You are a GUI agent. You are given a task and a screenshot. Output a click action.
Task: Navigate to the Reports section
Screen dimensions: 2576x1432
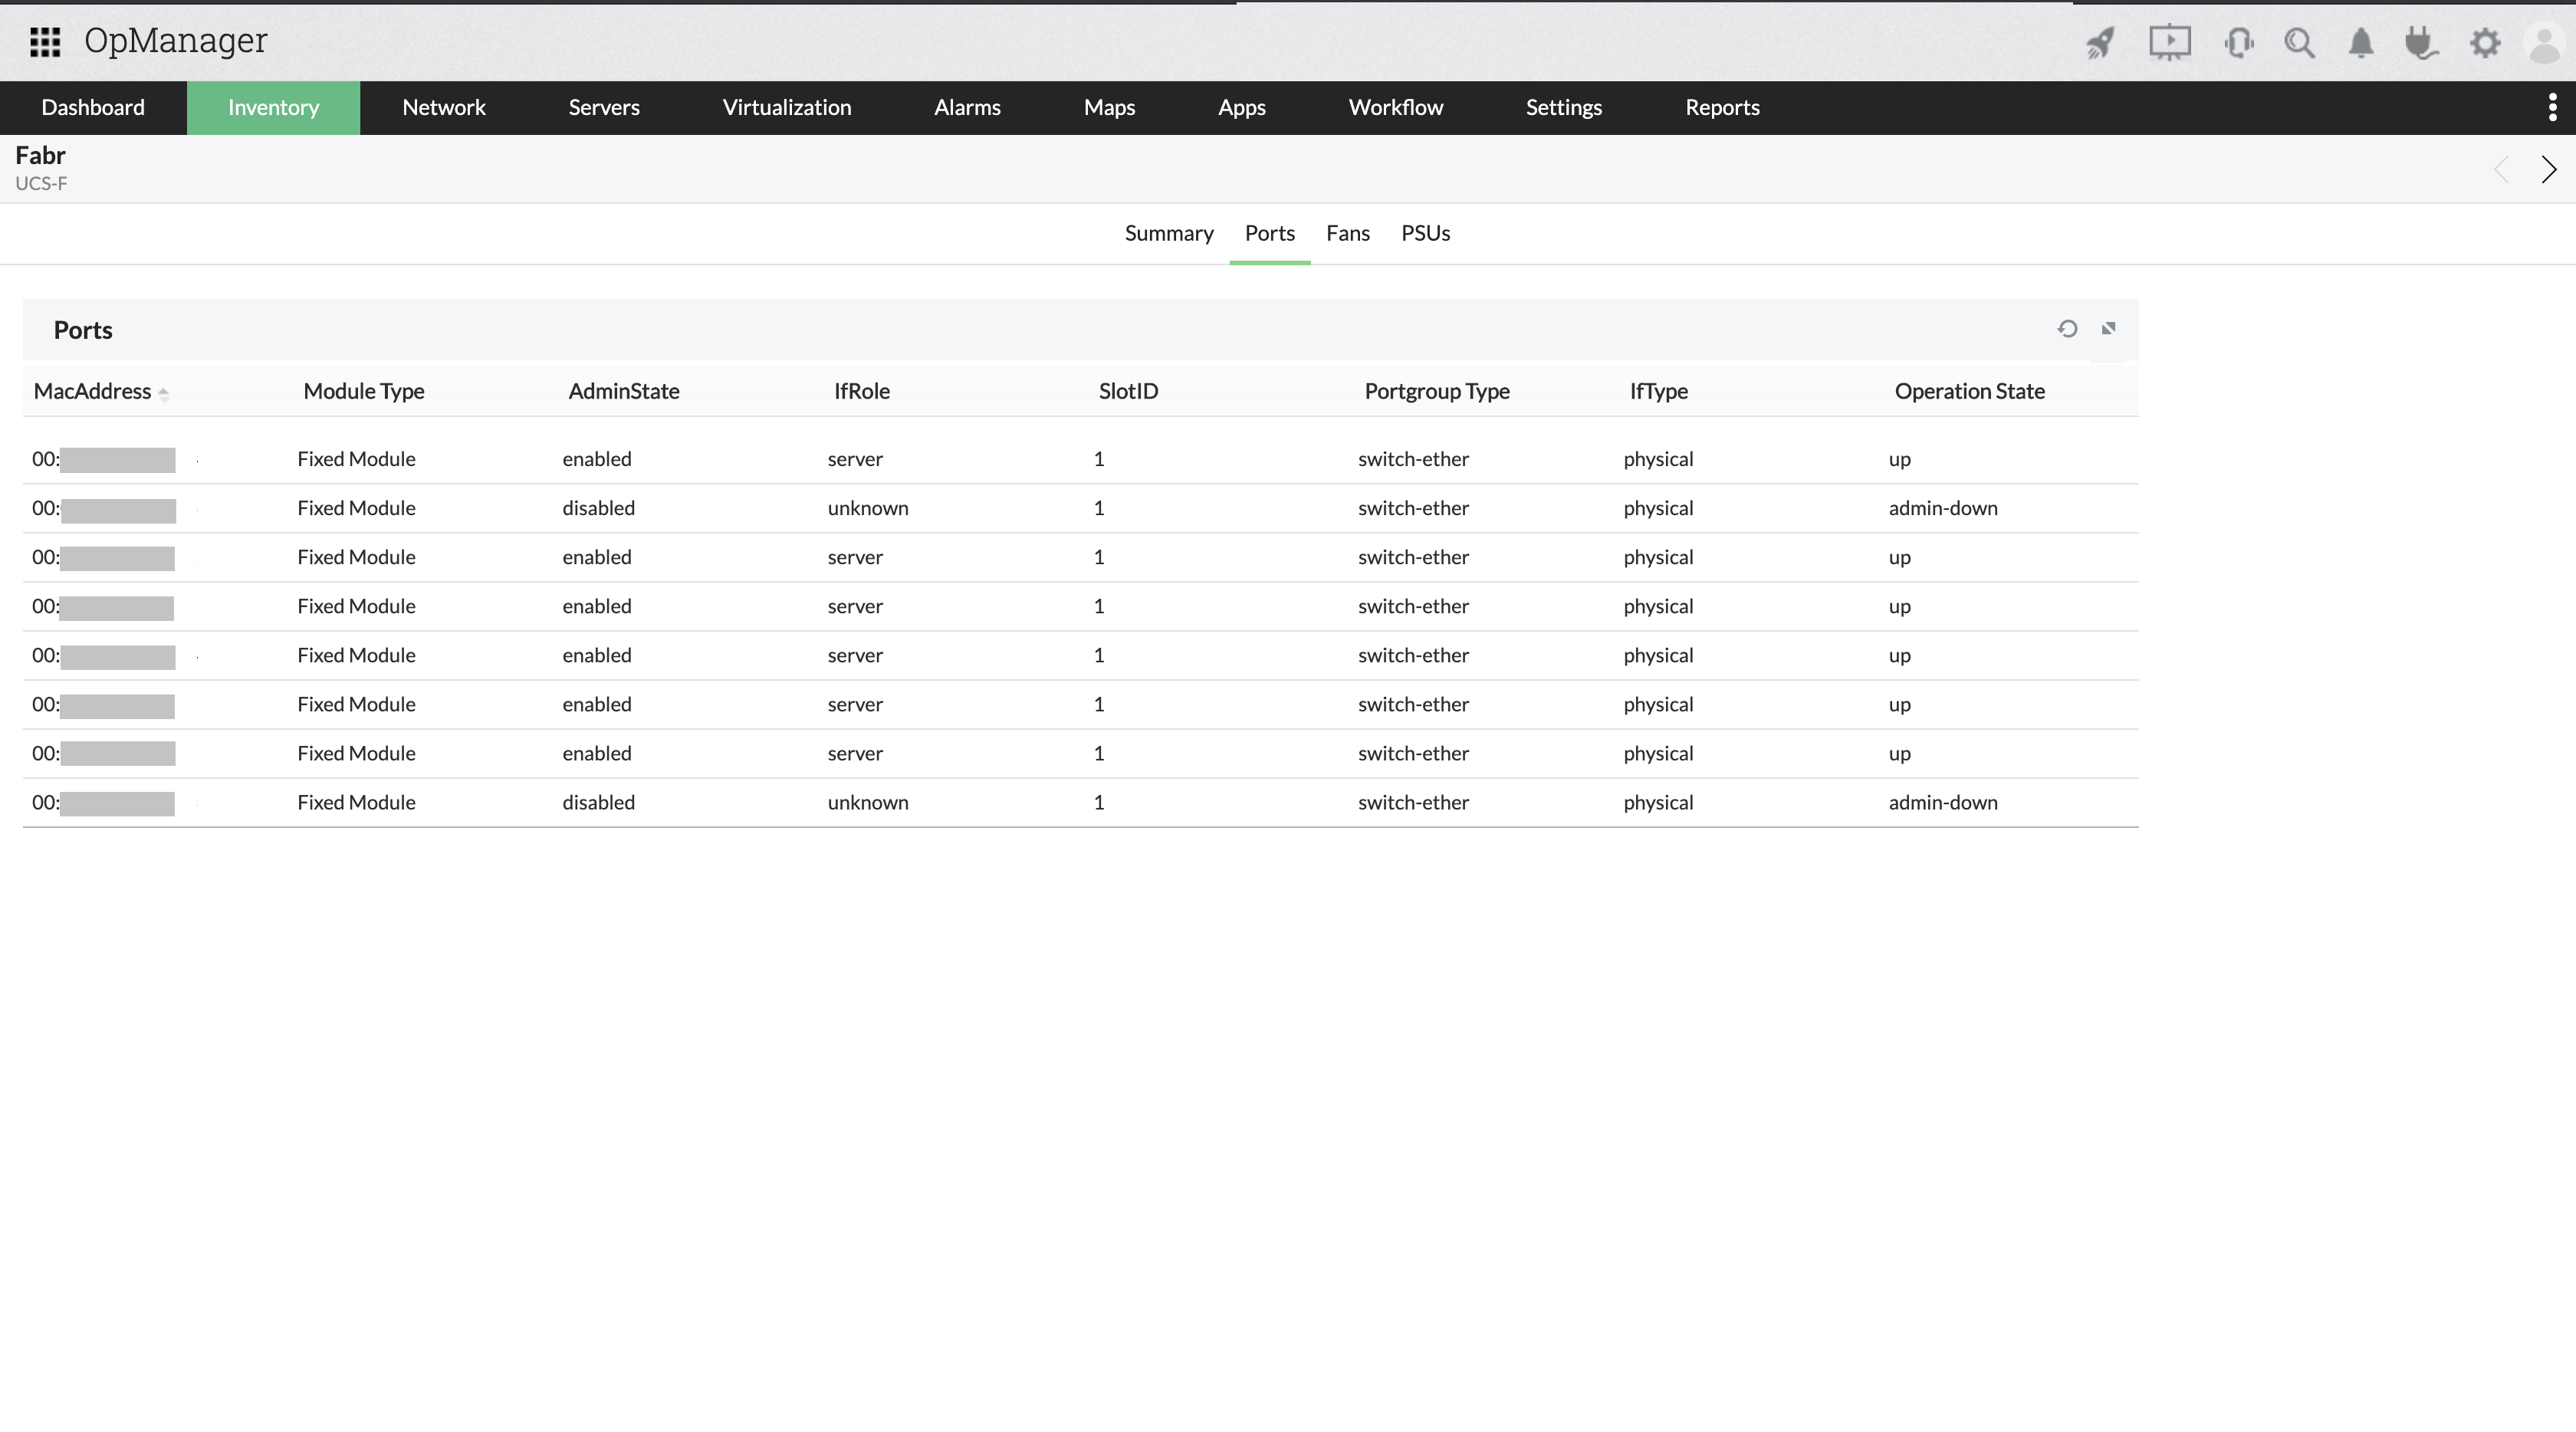[1722, 107]
